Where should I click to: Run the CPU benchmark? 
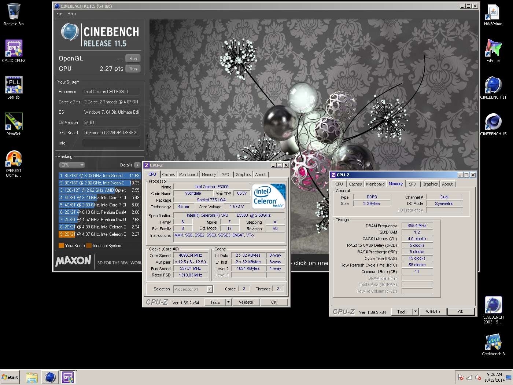point(133,69)
